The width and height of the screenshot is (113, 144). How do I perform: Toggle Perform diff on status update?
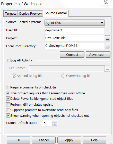[x=8, y=104]
